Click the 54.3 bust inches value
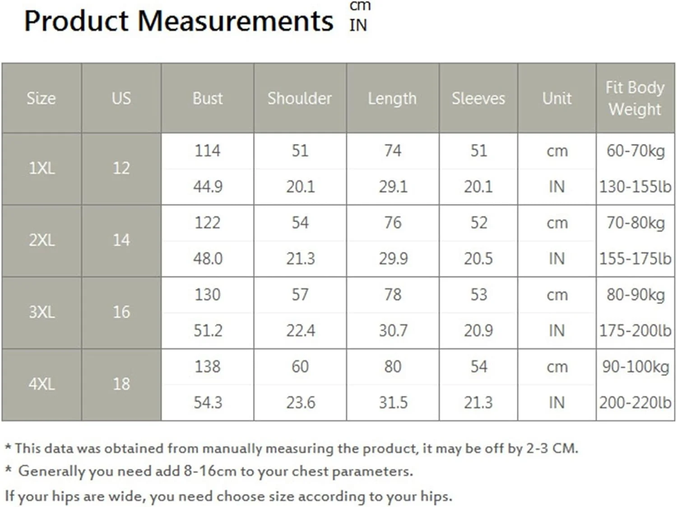Screen dimensions: 677x507 pos(208,403)
